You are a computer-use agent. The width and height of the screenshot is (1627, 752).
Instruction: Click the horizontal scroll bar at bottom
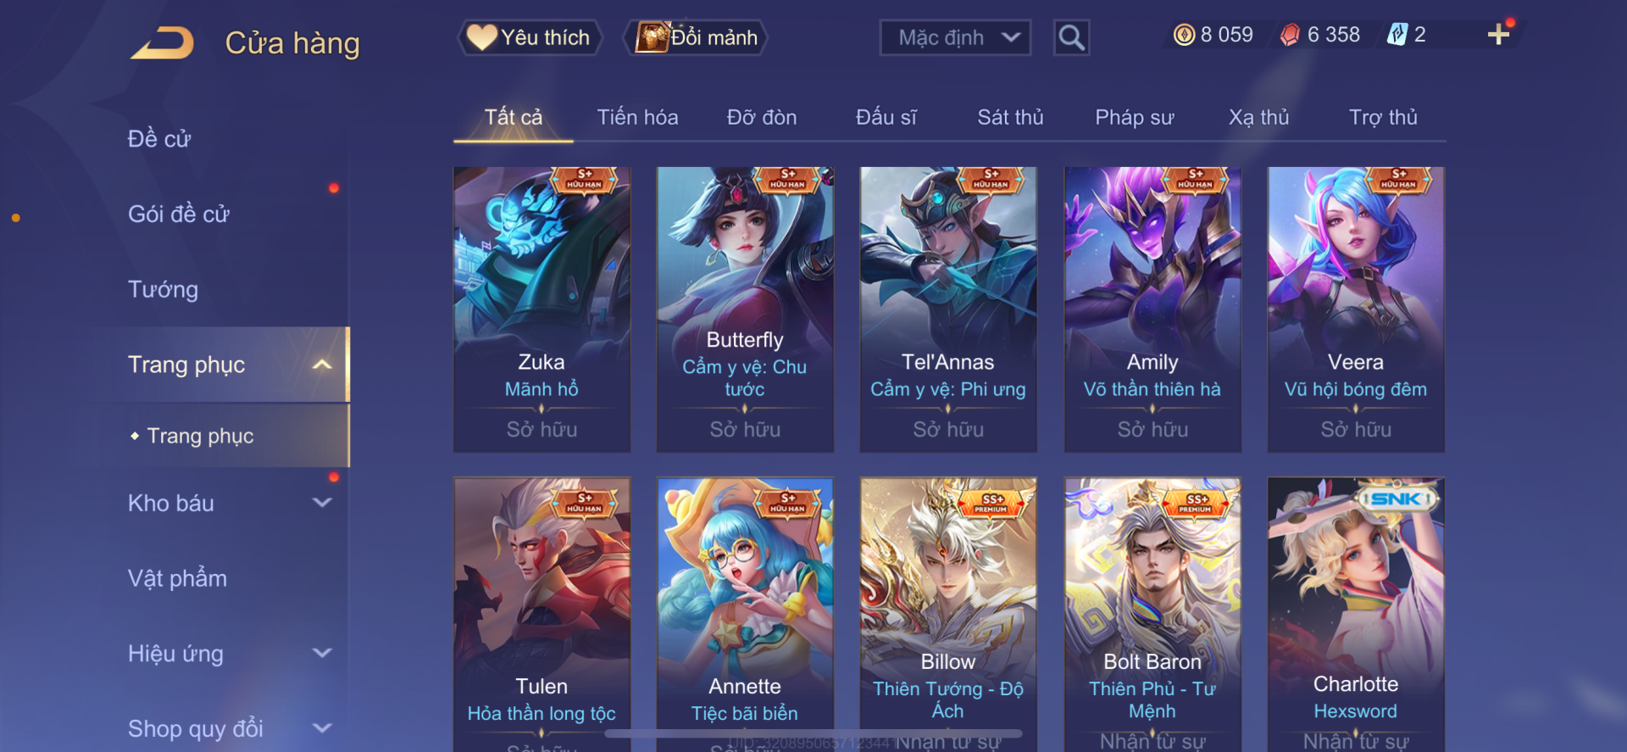click(x=813, y=733)
